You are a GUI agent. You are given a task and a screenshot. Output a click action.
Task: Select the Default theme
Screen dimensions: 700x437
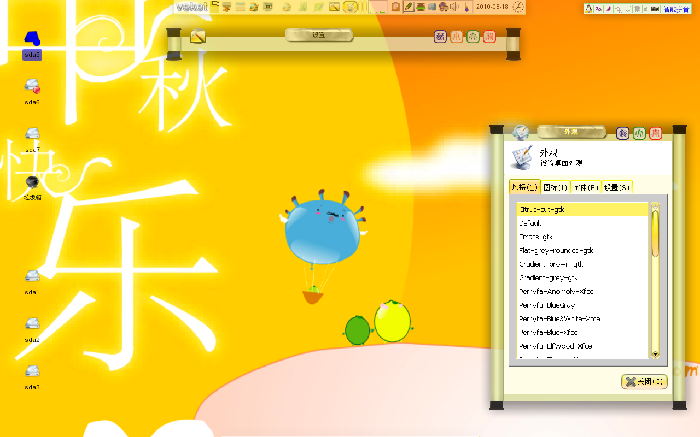582,223
